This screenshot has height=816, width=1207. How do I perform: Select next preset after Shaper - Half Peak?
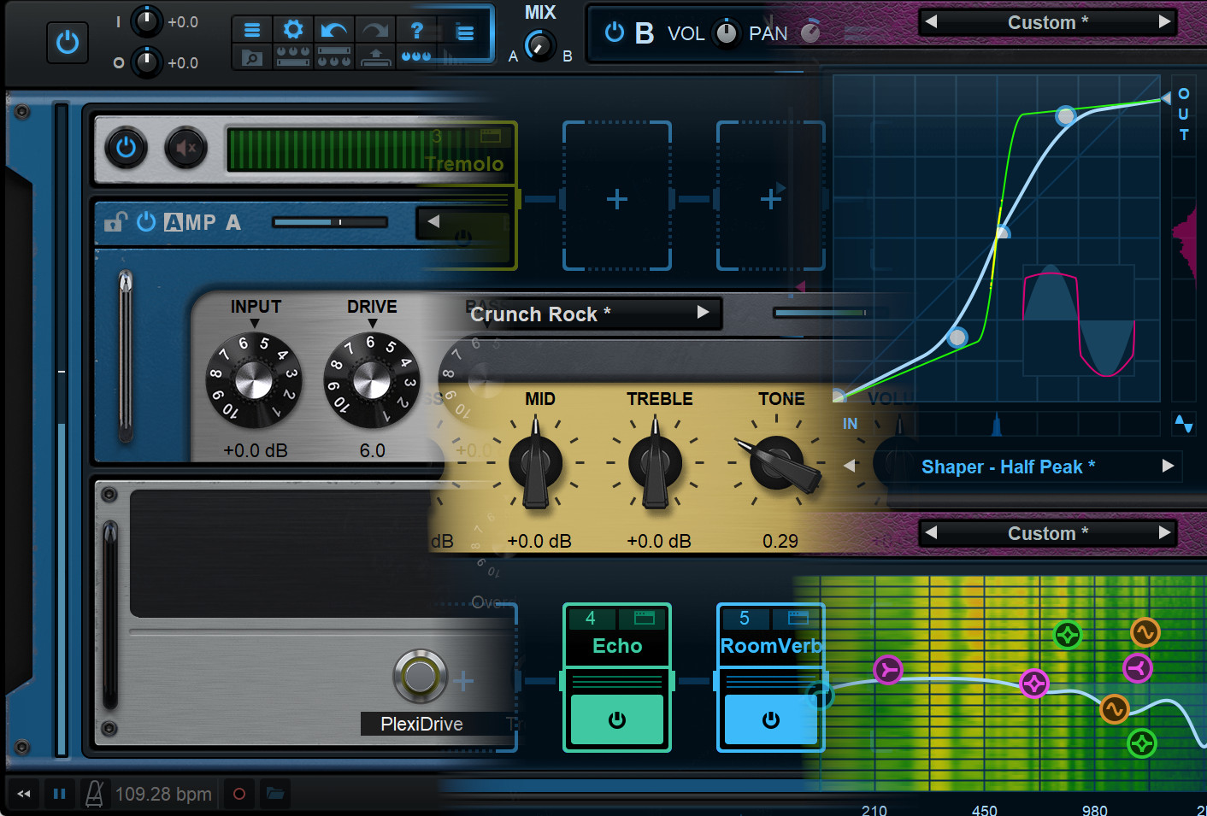pos(1168,466)
